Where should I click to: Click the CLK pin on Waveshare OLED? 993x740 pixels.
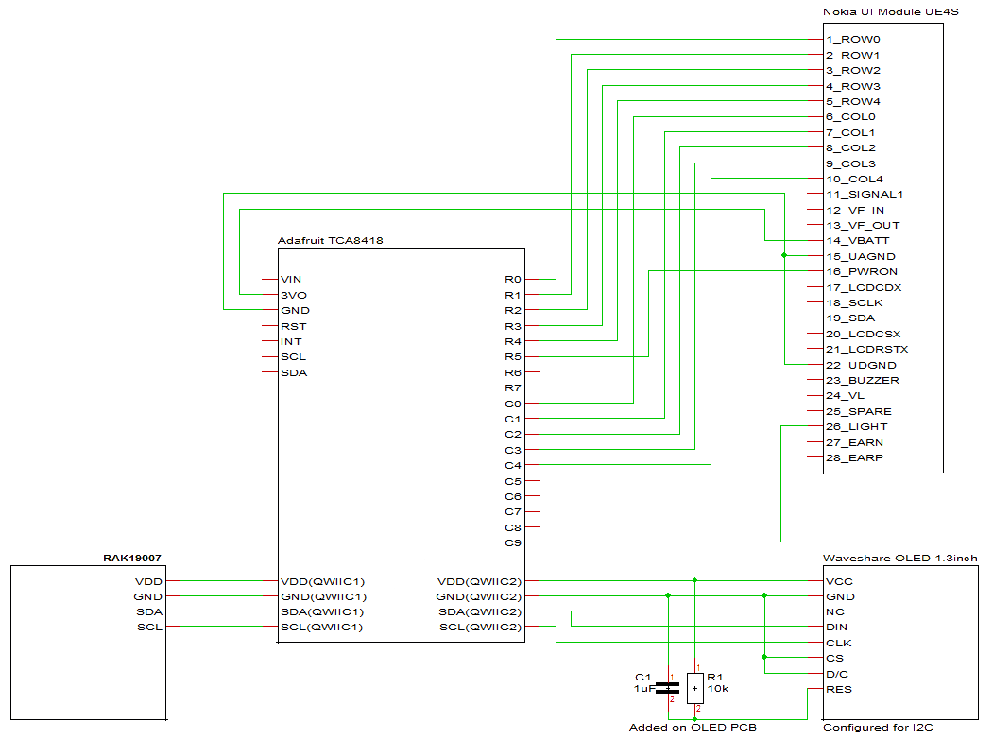click(x=838, y=643)
